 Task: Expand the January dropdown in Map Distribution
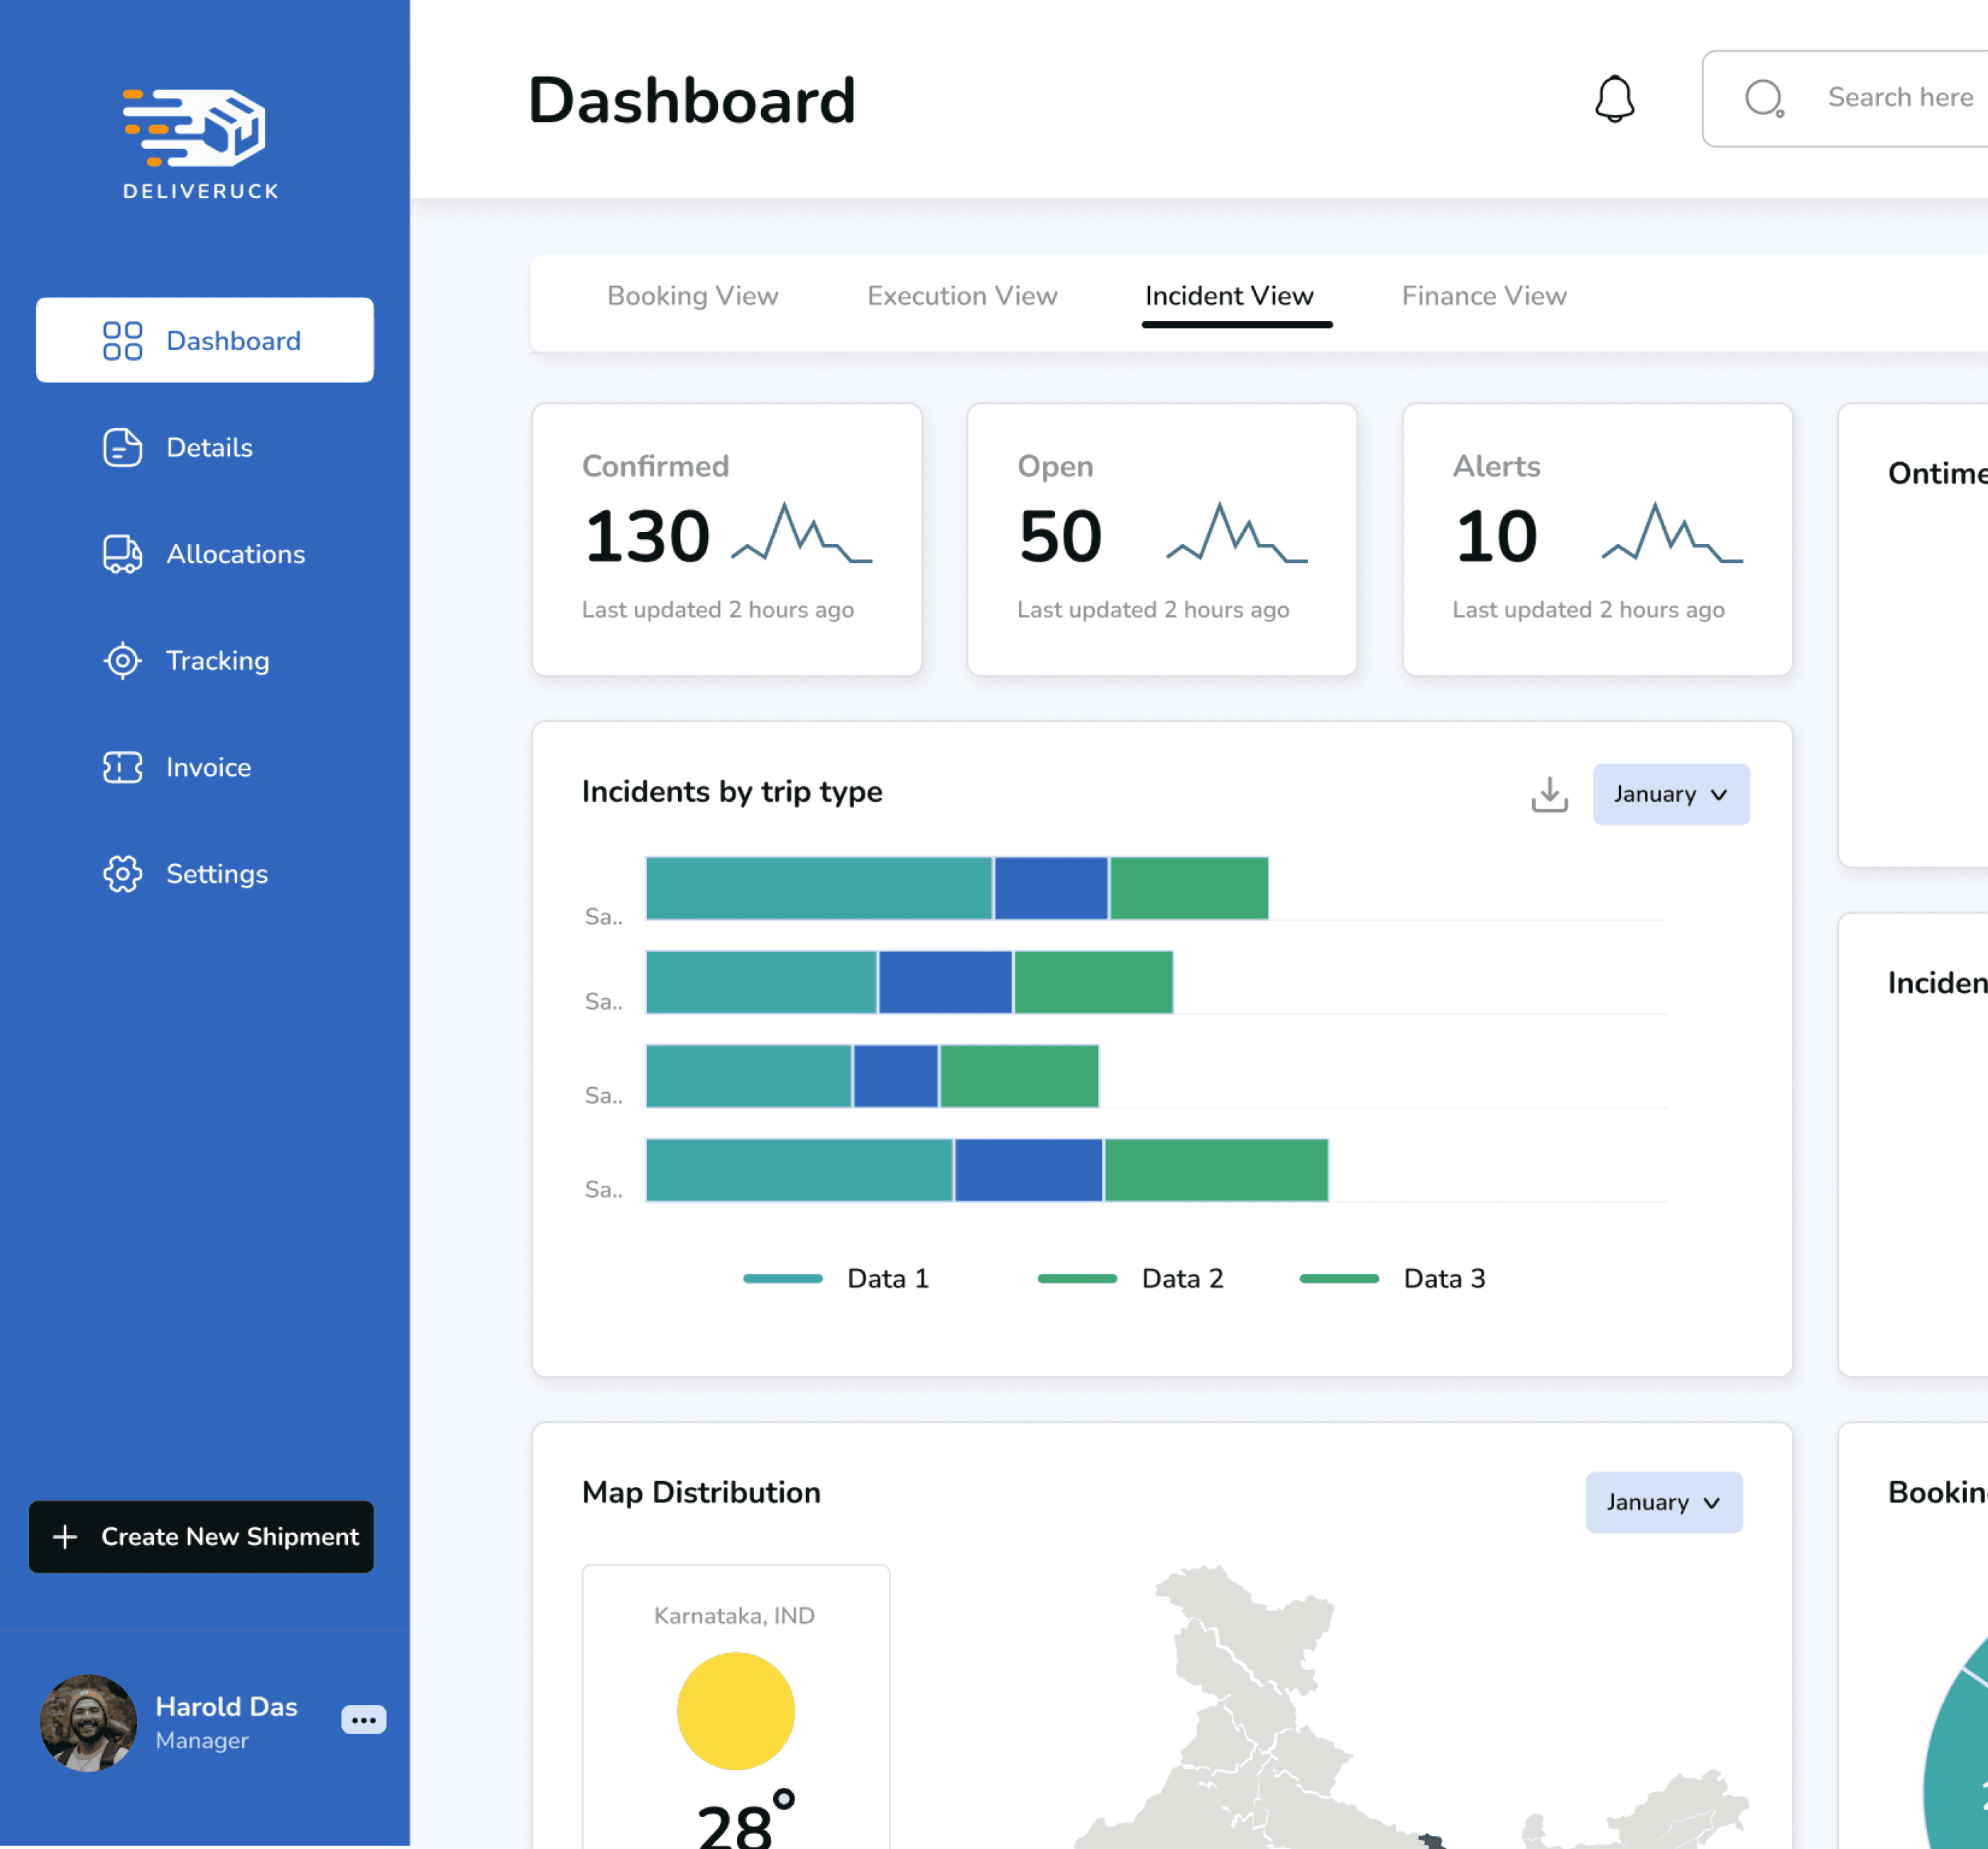pyautogui.click(x=1663, y=1502)
